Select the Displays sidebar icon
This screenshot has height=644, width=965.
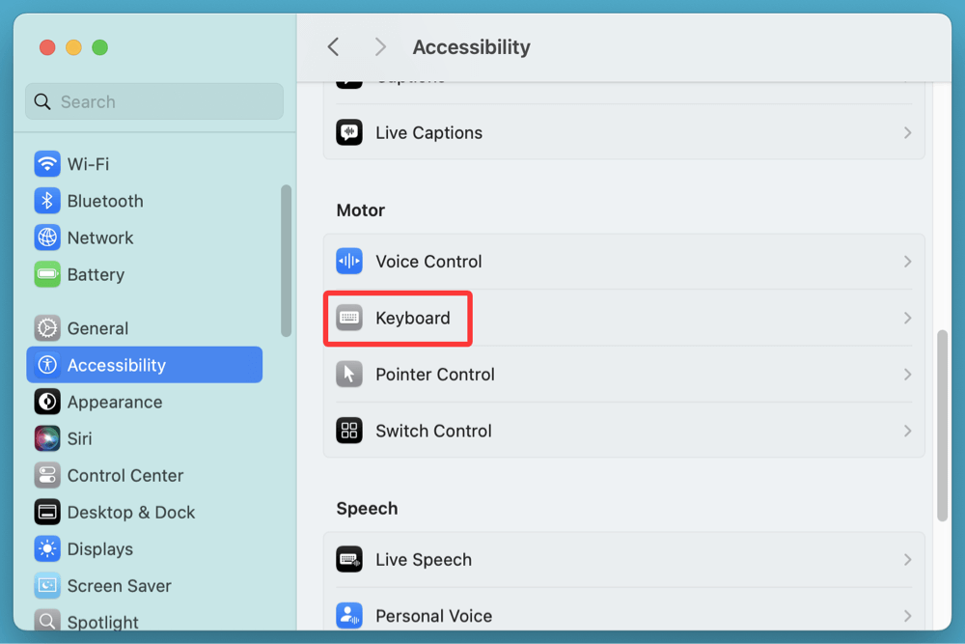click(46, 548)
